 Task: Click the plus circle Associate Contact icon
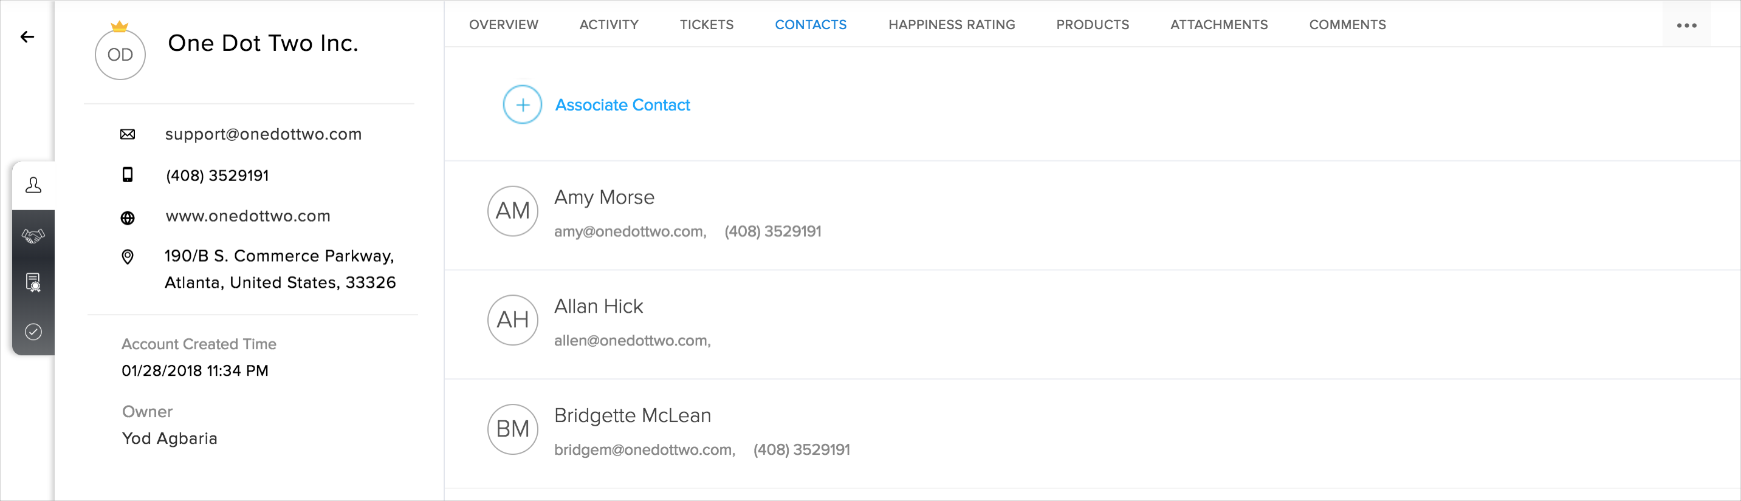coord(523,104)
